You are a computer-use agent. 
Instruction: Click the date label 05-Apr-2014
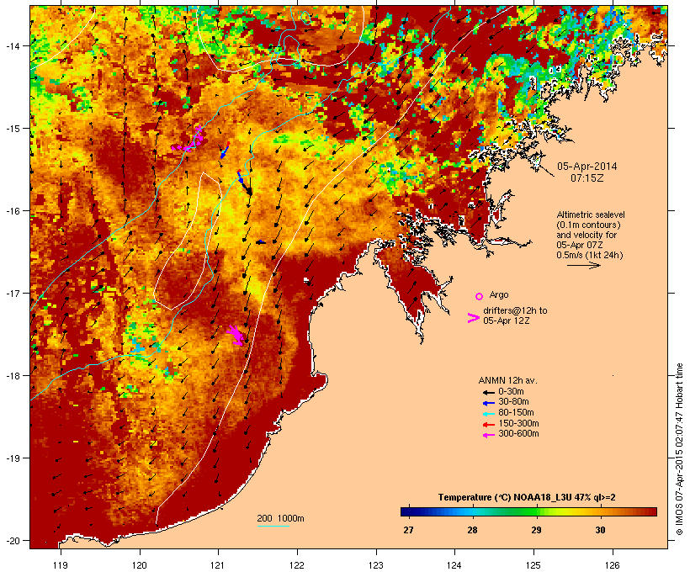coord(587,167)
